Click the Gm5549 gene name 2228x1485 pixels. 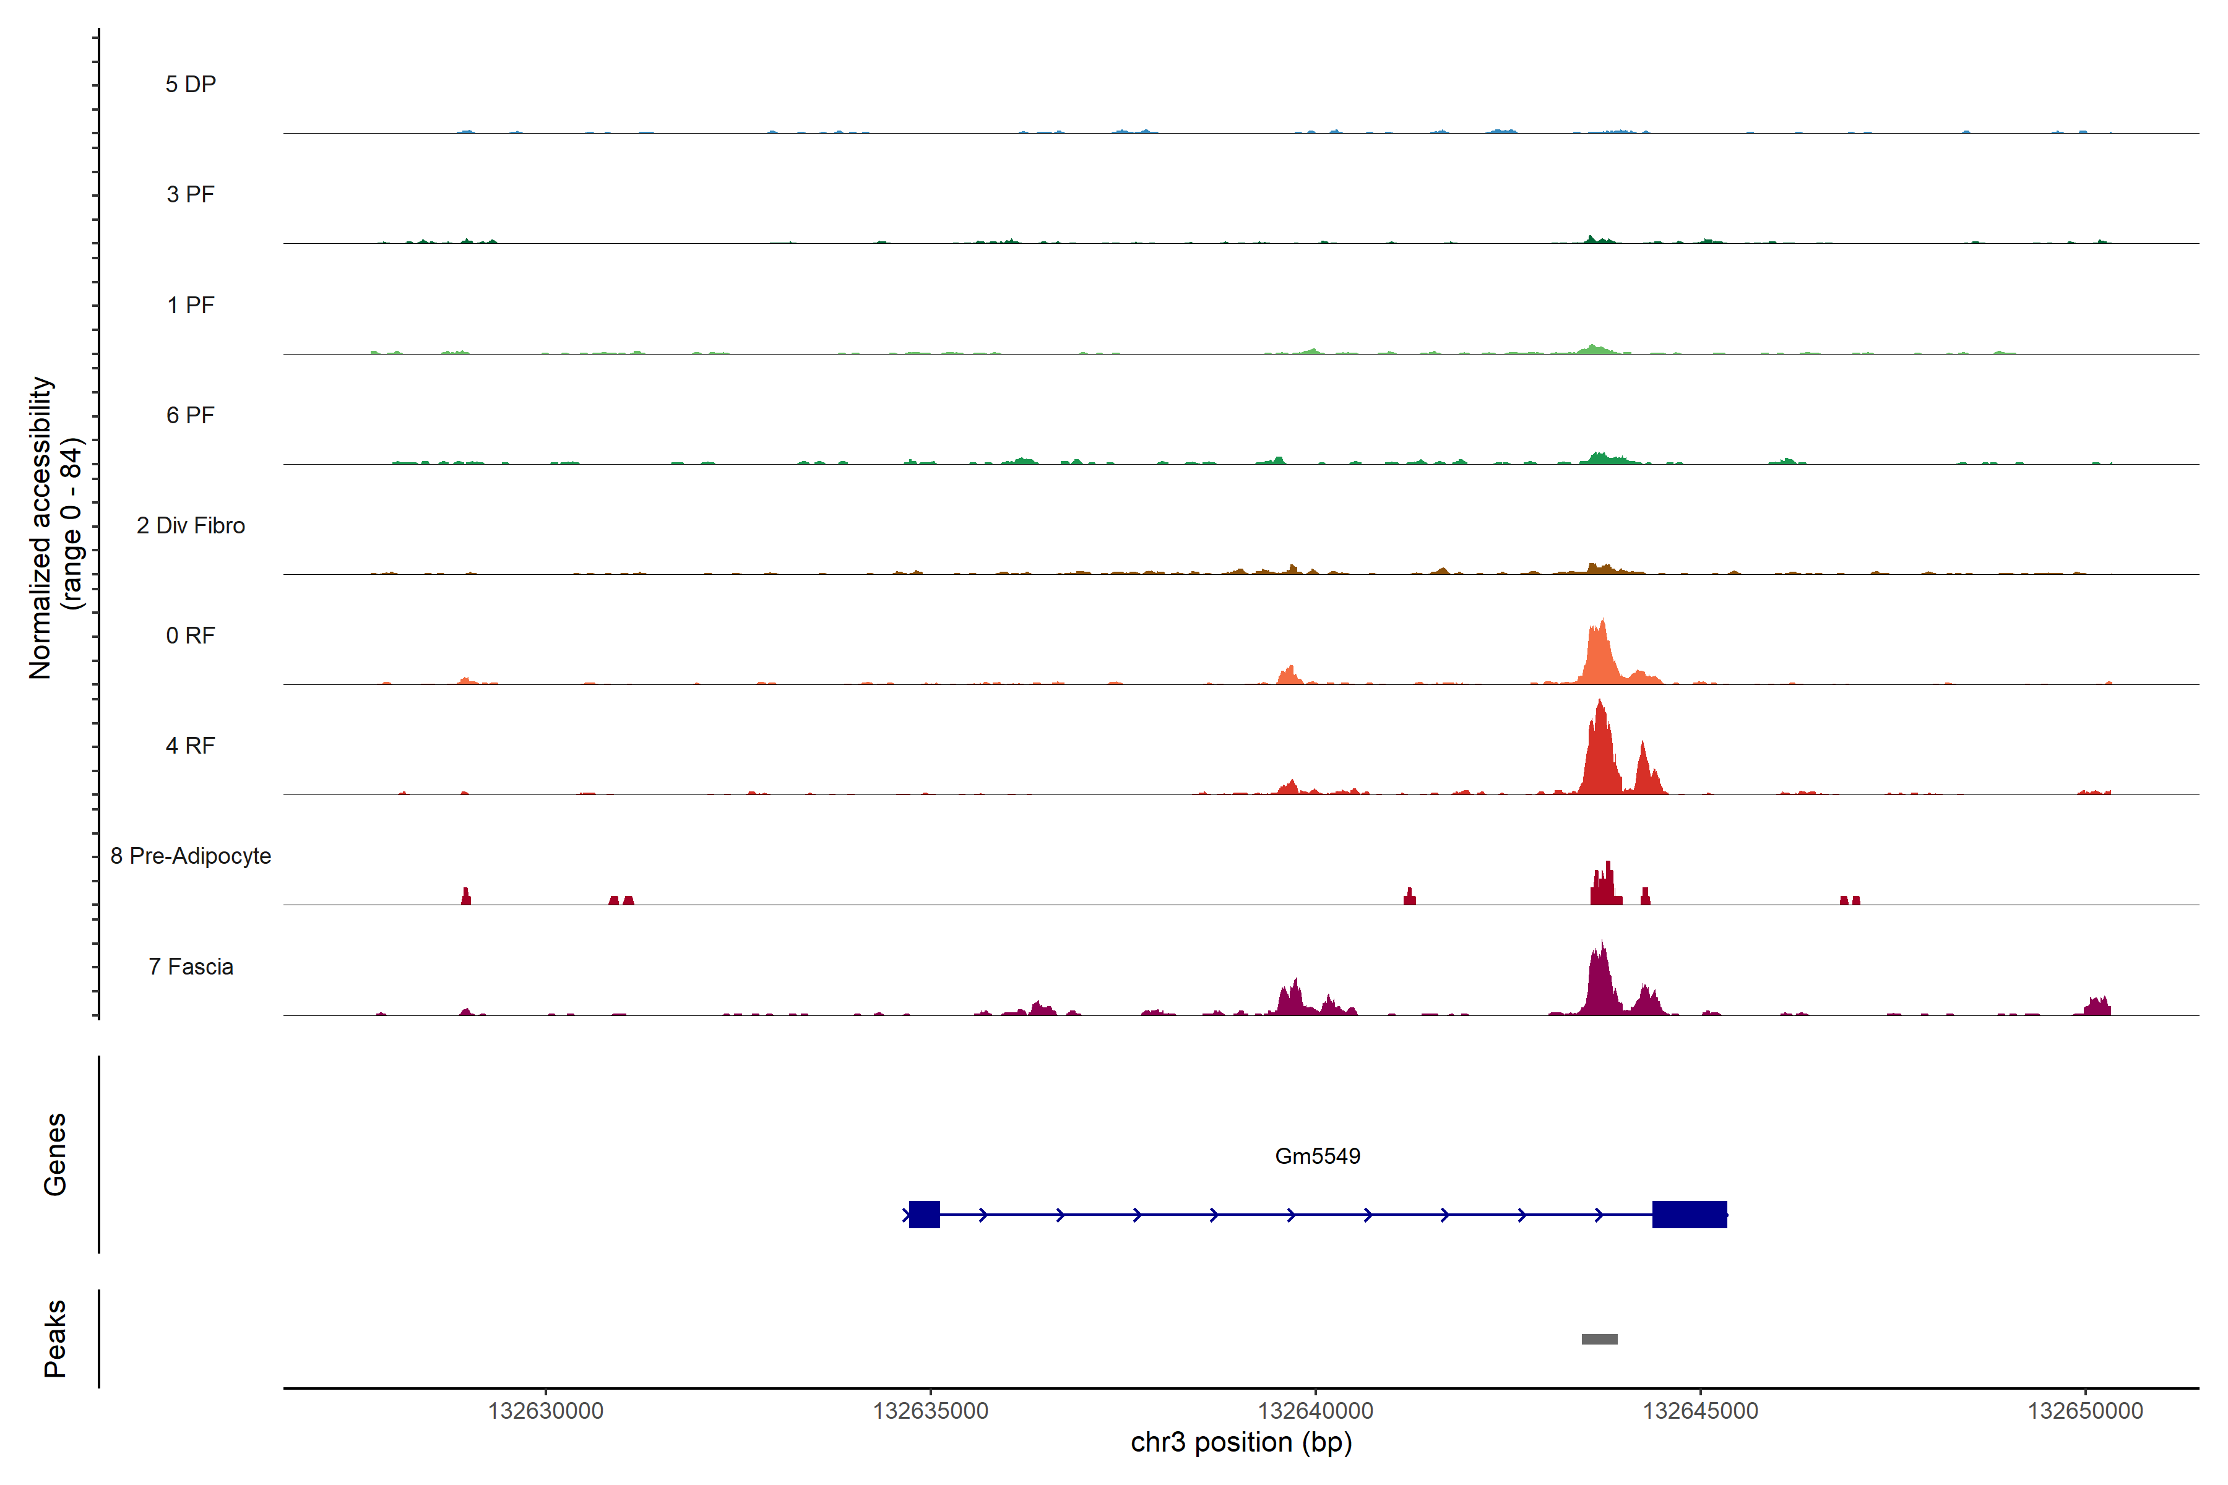[1317, 1155]
